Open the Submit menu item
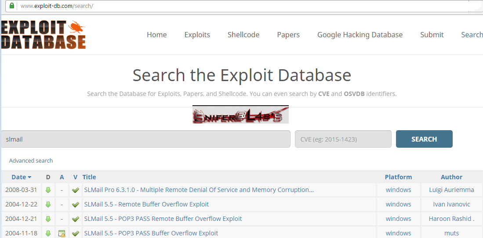Viewport: 483px width, 238px height. pos(432,35)
